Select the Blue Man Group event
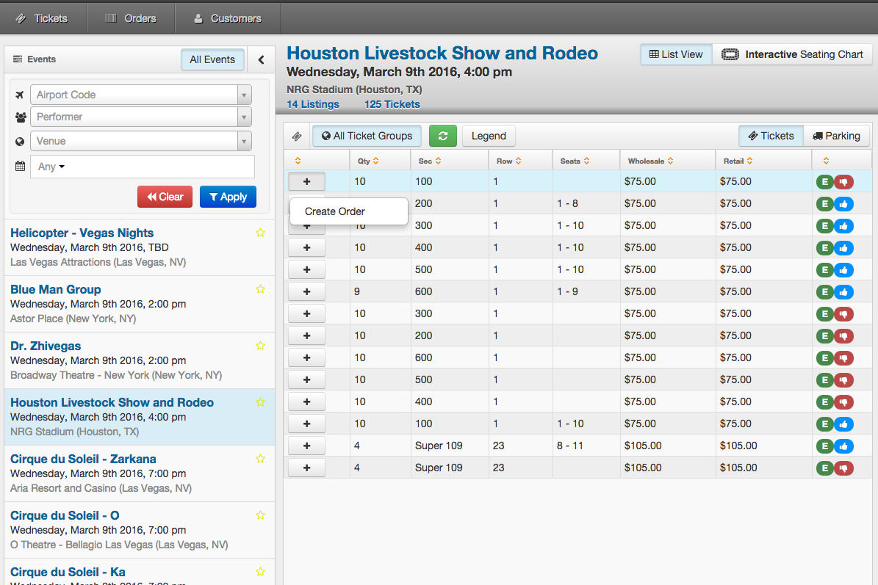Viewport: 878px width, 585px height. [139, 304]
